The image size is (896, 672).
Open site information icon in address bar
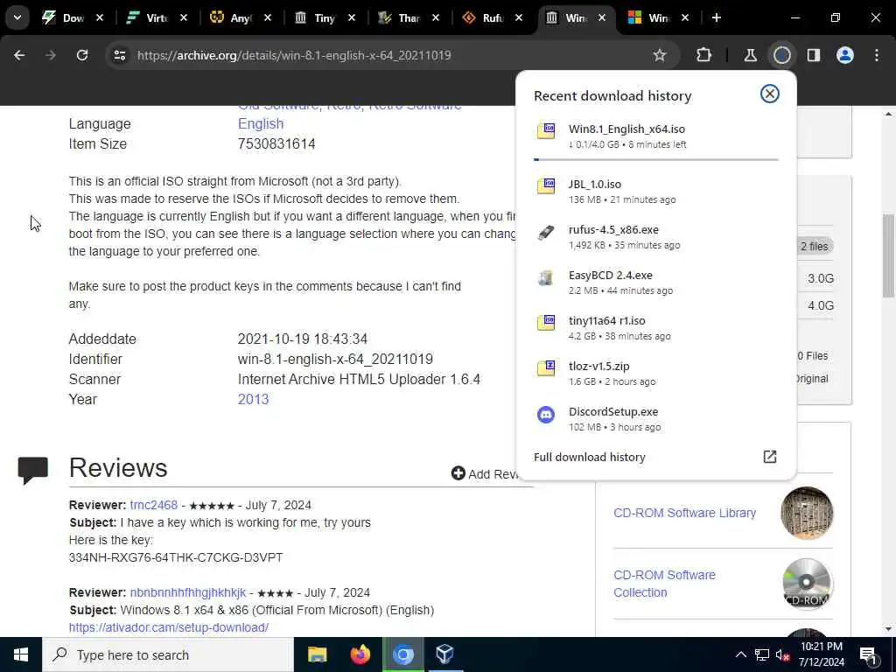[119, 55]
